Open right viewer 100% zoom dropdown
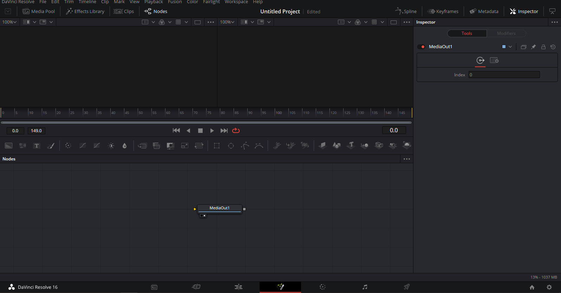This screenshot has width=561, height=293. pos(227,22)
